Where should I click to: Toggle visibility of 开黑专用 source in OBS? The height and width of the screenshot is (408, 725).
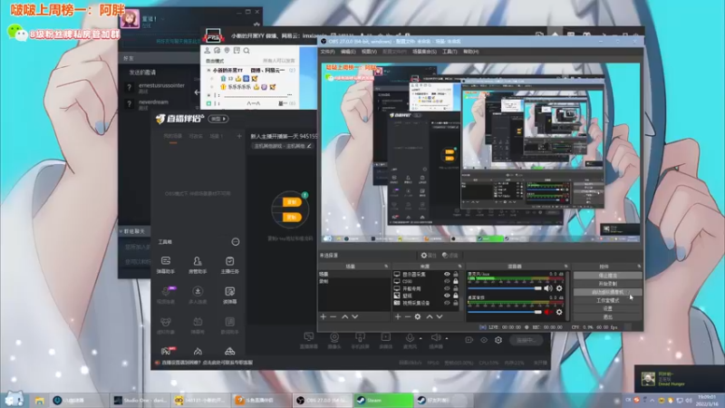[x=447, y=288]
